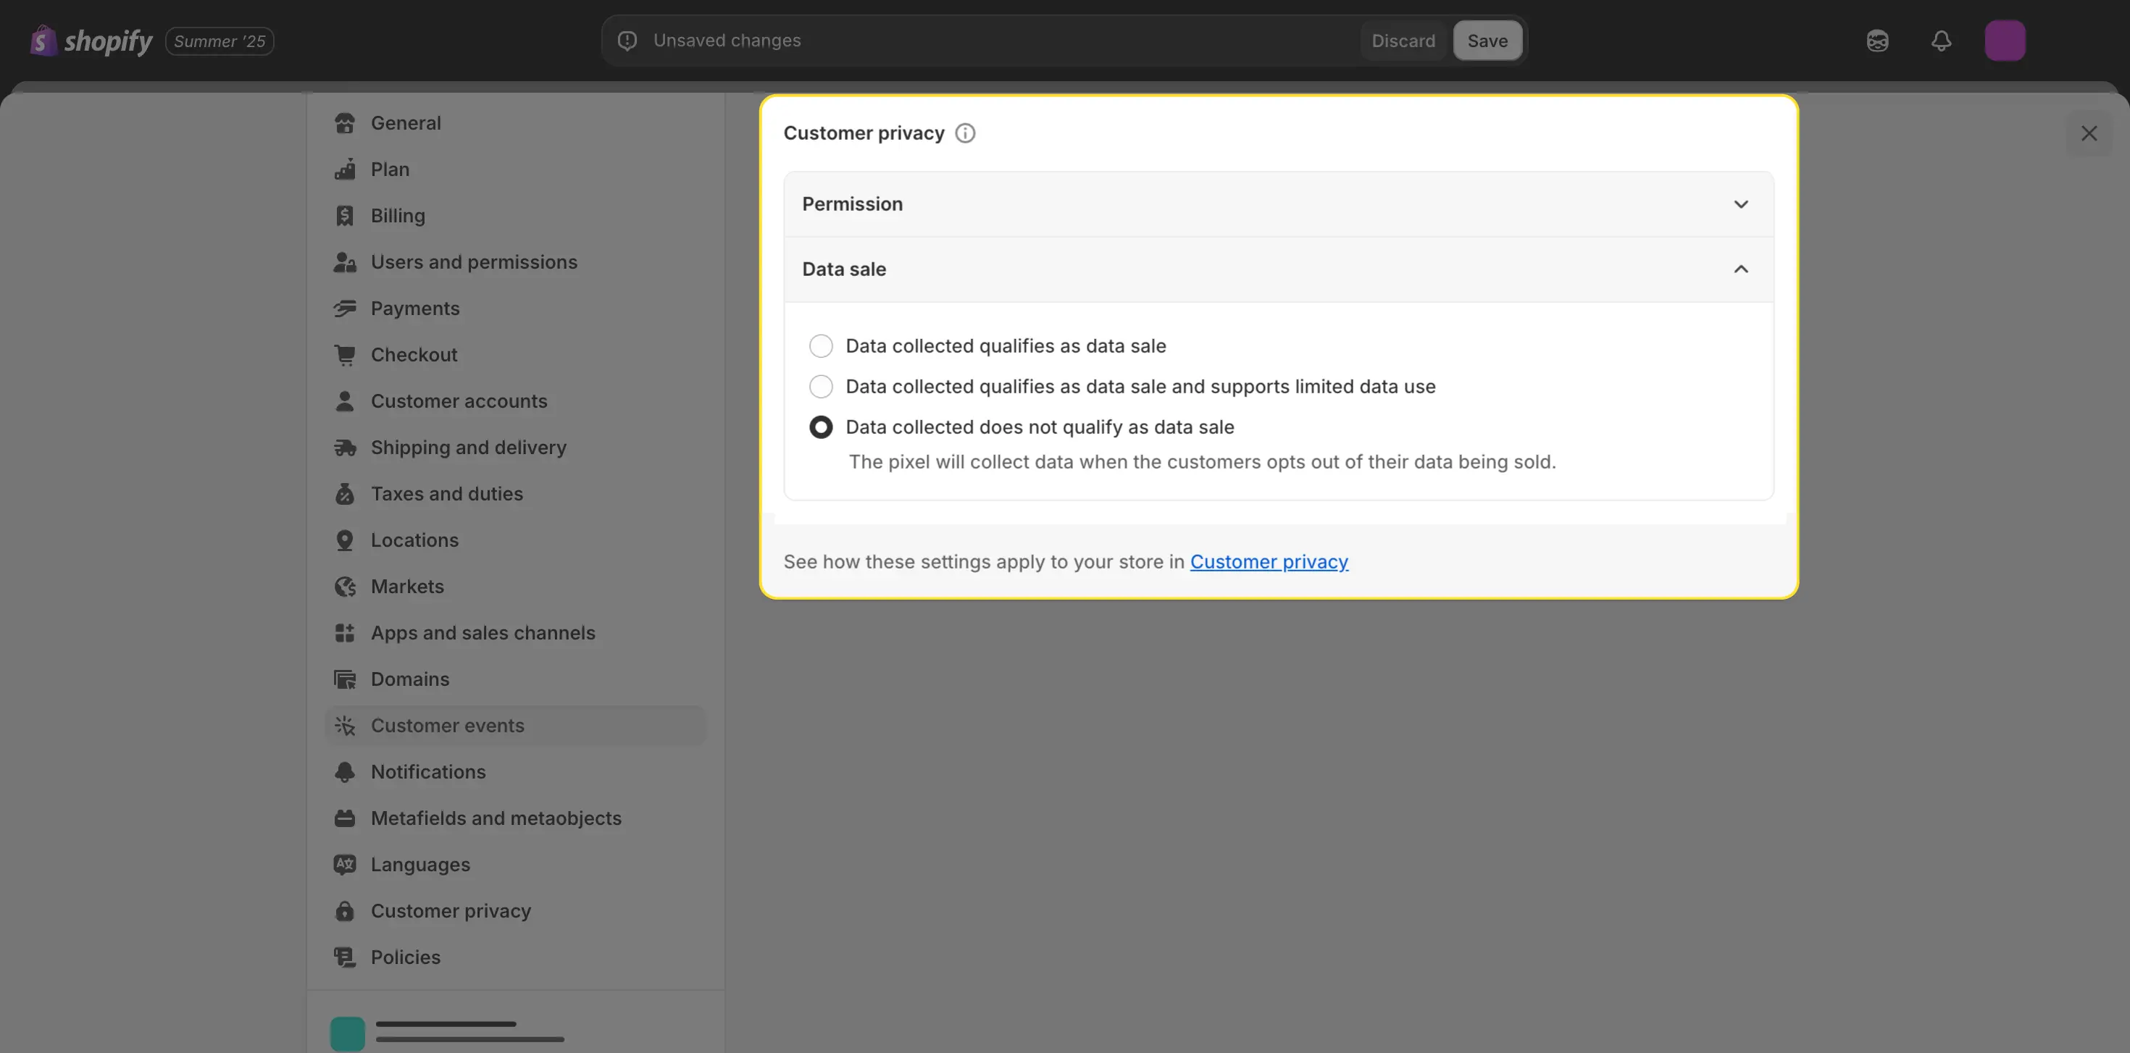Click the 'Data sale' section title
The height and width of the screenshot is (1053, 2130).
(x=843, y=269)
